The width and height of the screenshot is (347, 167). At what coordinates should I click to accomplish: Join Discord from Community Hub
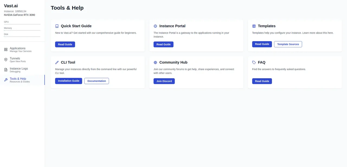(164, 81)
